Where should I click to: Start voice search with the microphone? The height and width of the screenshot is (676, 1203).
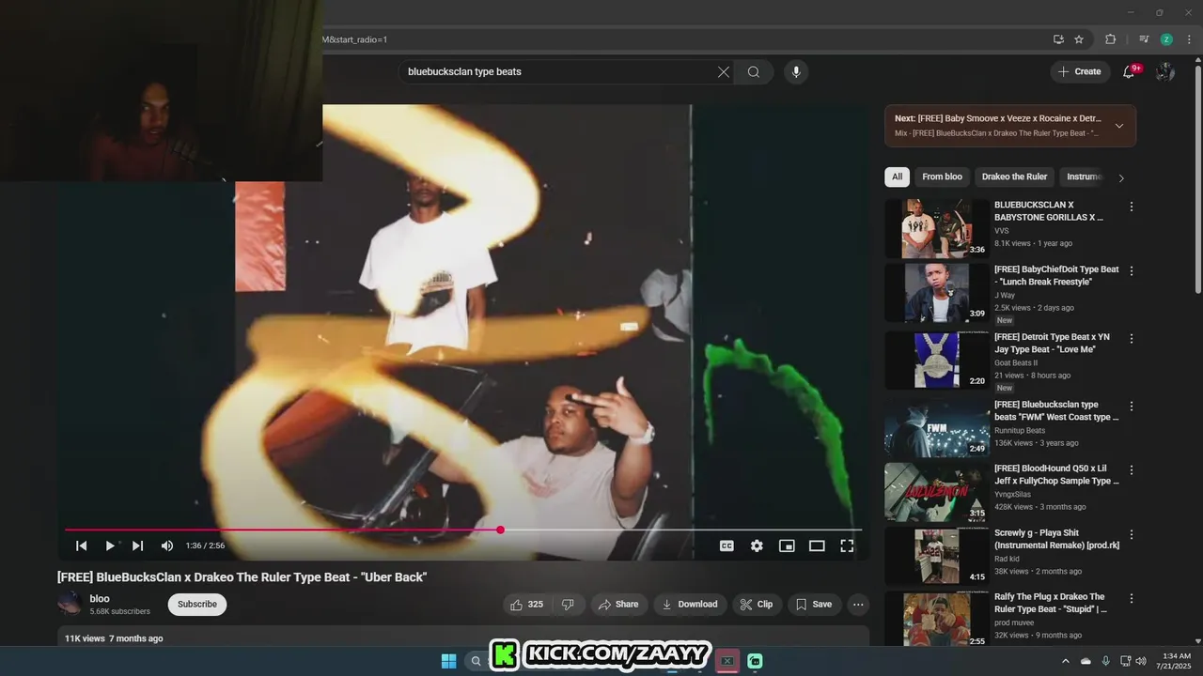796,72
